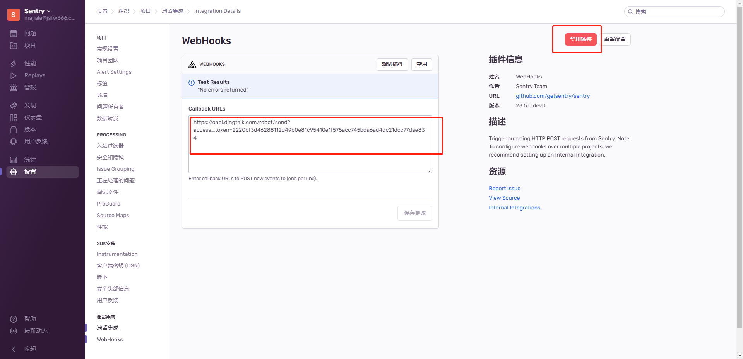Open the 统计 stats icon
This screenshot has width=743, height=359.
tap(14, 160)
